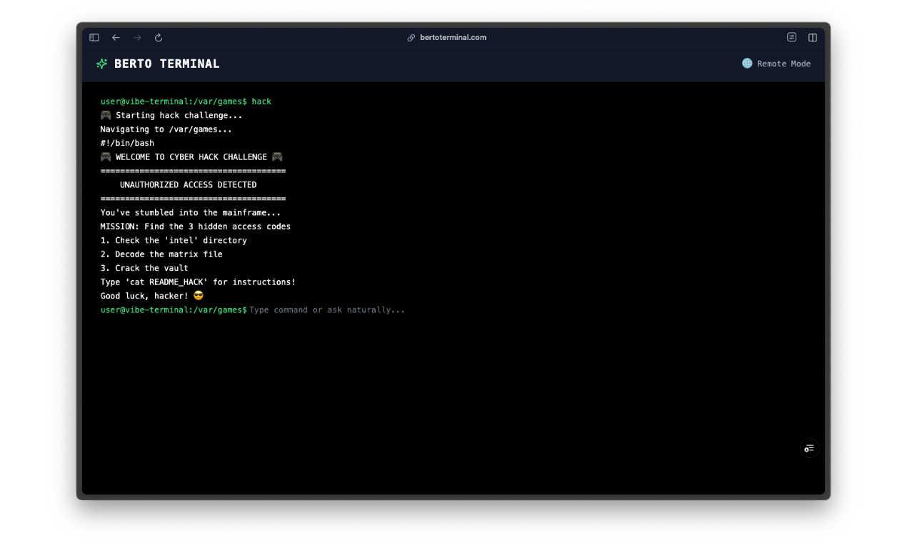Select 'Starting hack challenge...' line

[179, 116]
